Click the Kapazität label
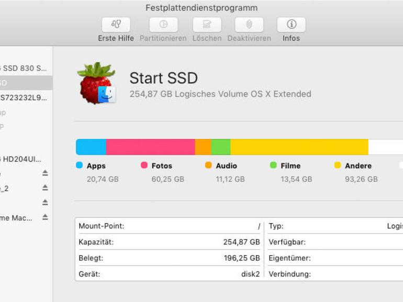This screenshot has height=302, width=403. (96, 242)
